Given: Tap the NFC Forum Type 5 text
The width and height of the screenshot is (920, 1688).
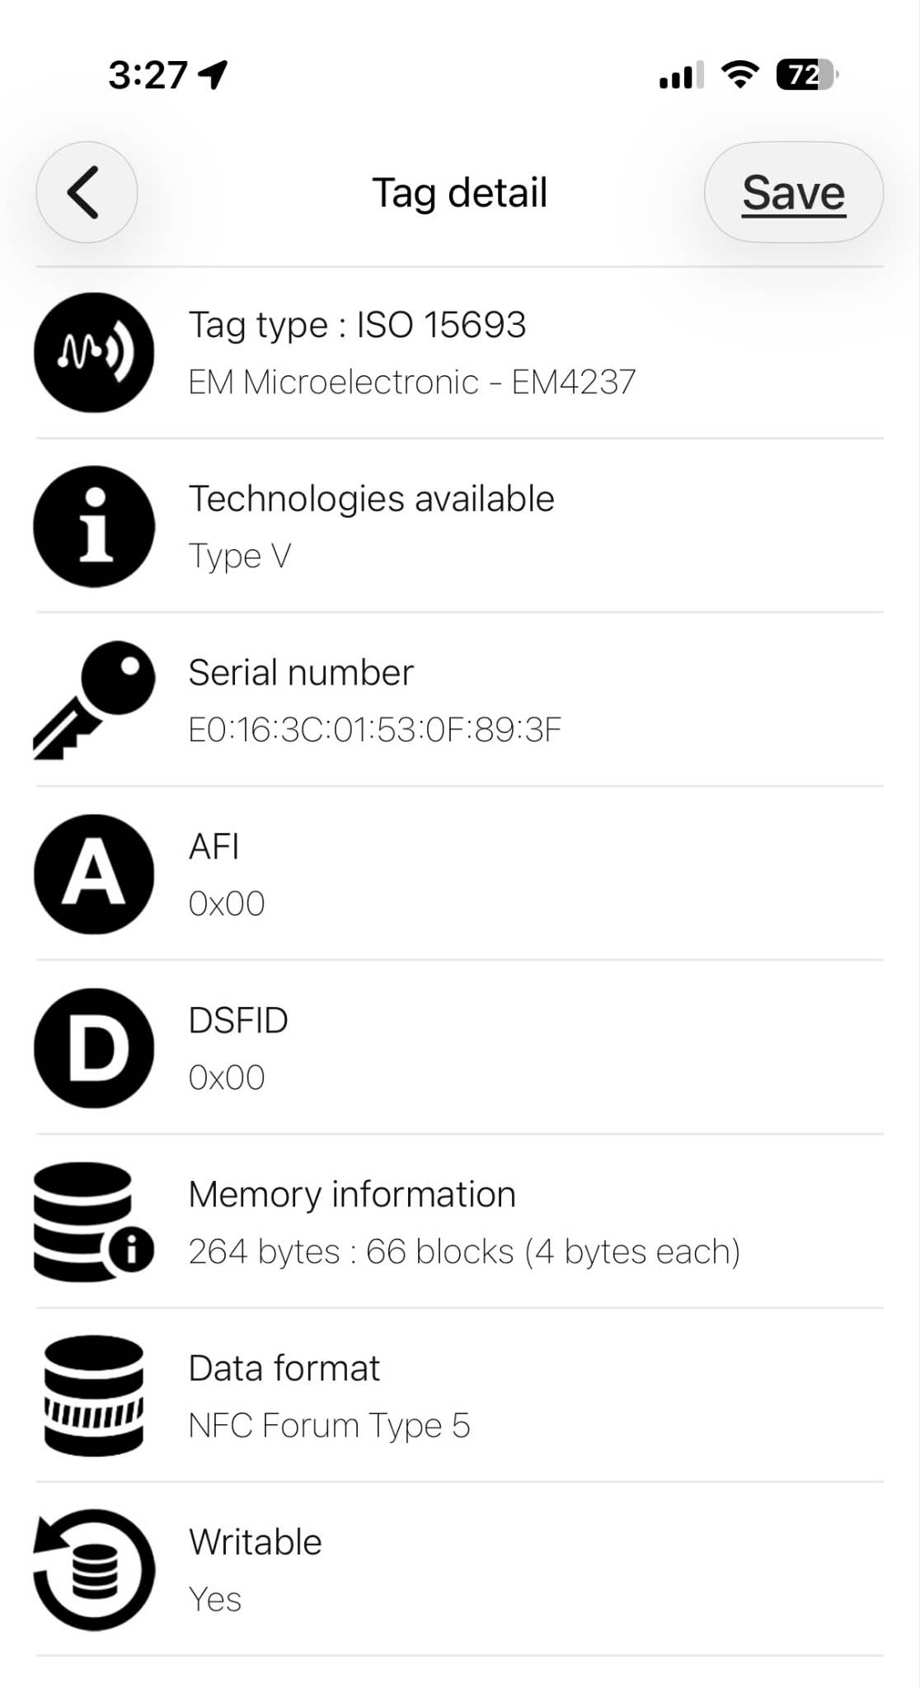Looking at the screenshot, I should 329,1426.
